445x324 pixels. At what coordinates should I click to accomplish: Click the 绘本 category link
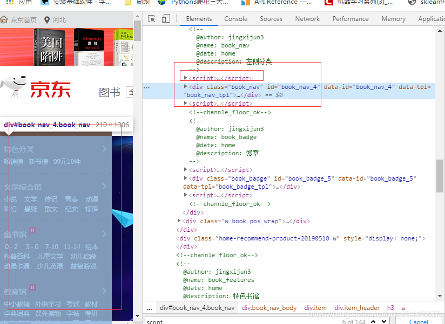[x=92, y=247]
